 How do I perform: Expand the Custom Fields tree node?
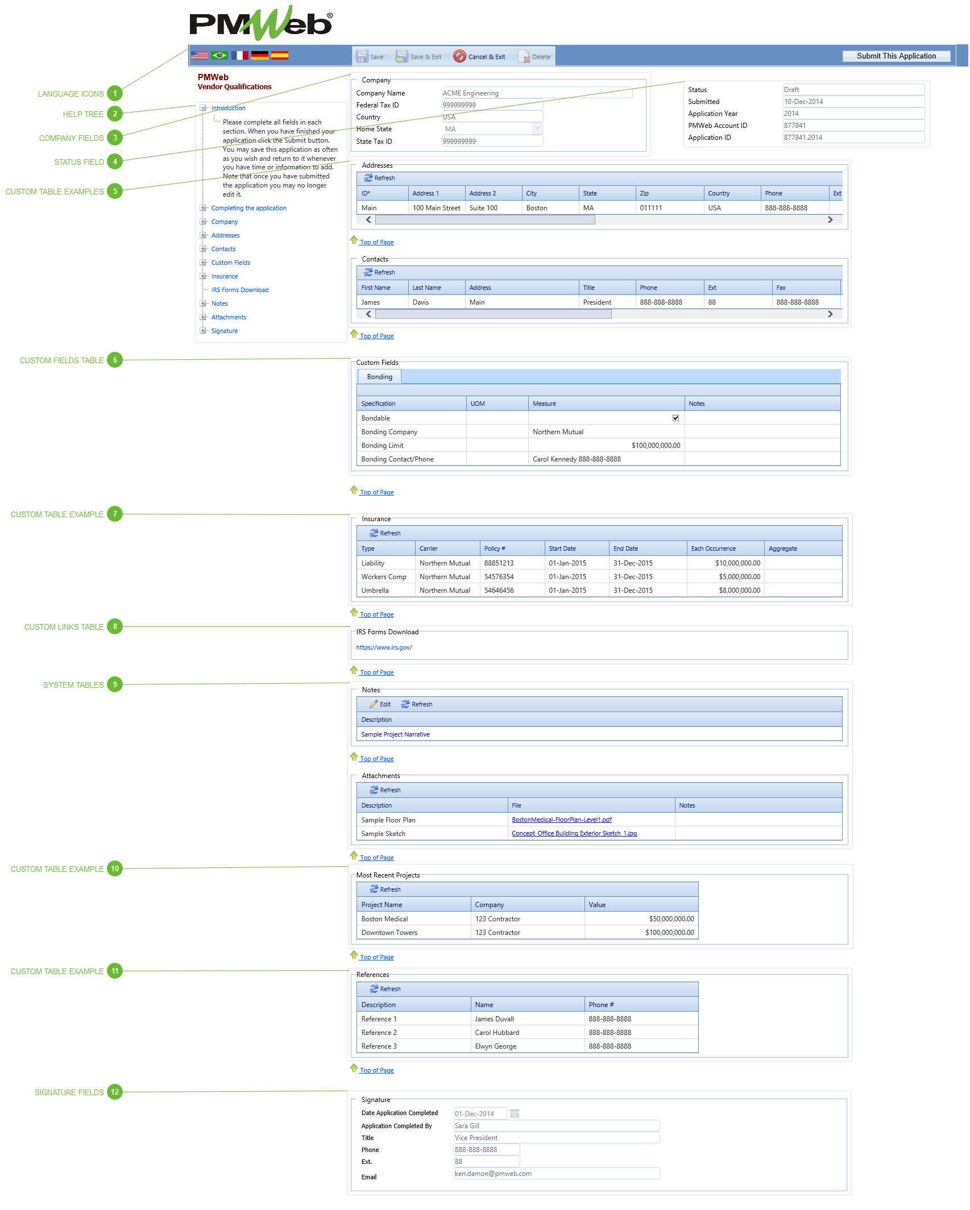[204, 263]
